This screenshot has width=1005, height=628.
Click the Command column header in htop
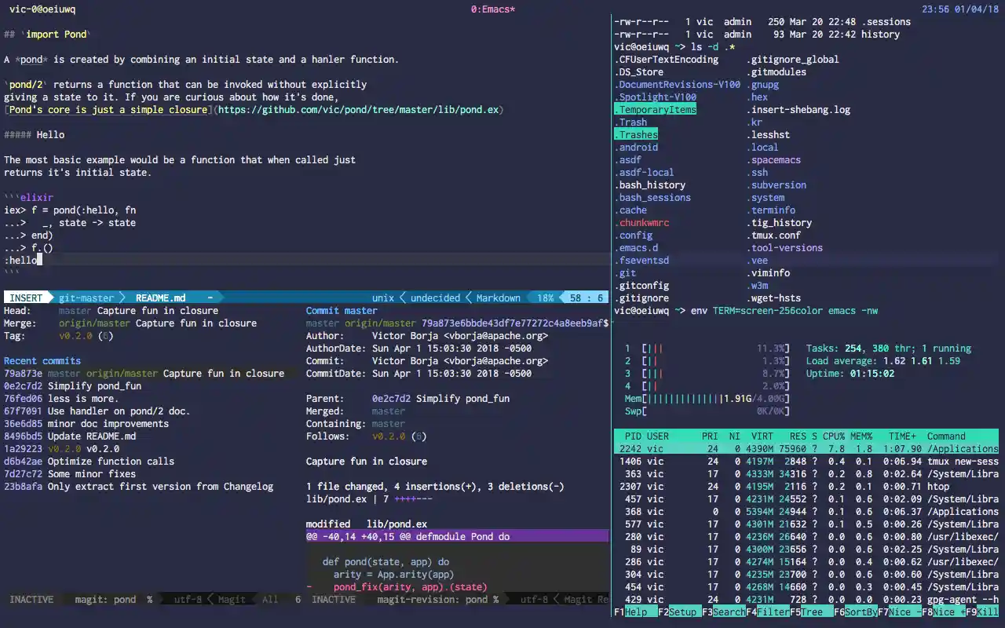pos(946,436)
